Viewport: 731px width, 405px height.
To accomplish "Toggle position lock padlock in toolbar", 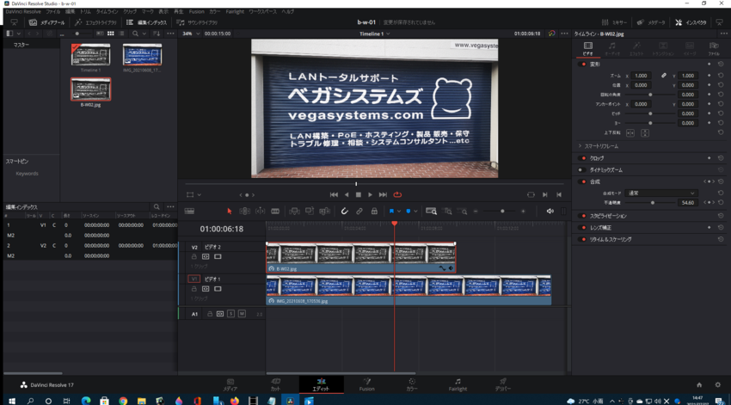I will click(374, 212).
